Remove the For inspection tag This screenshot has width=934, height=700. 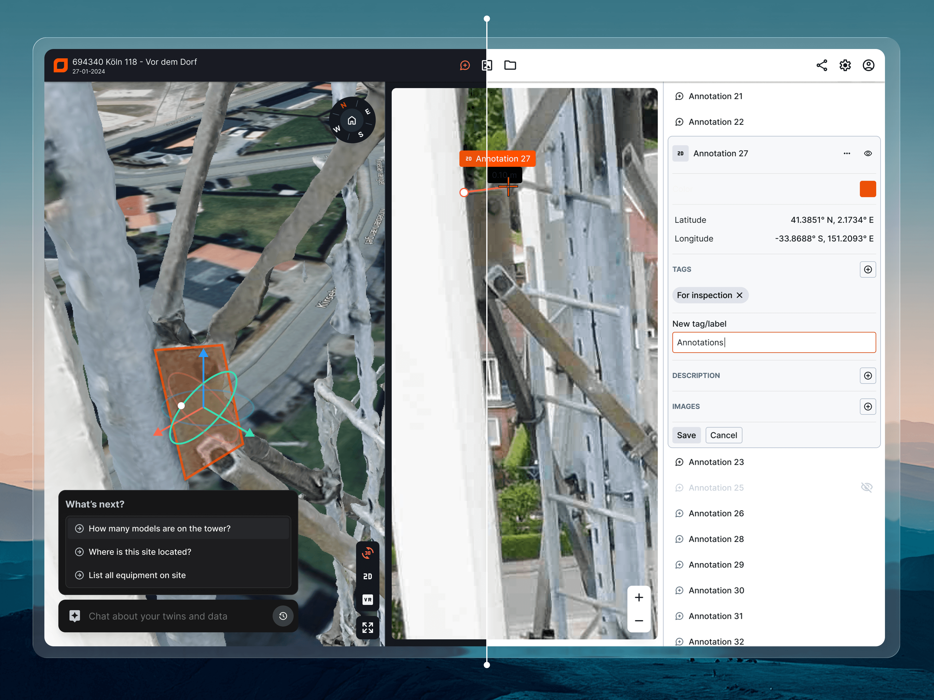point(739,295)
